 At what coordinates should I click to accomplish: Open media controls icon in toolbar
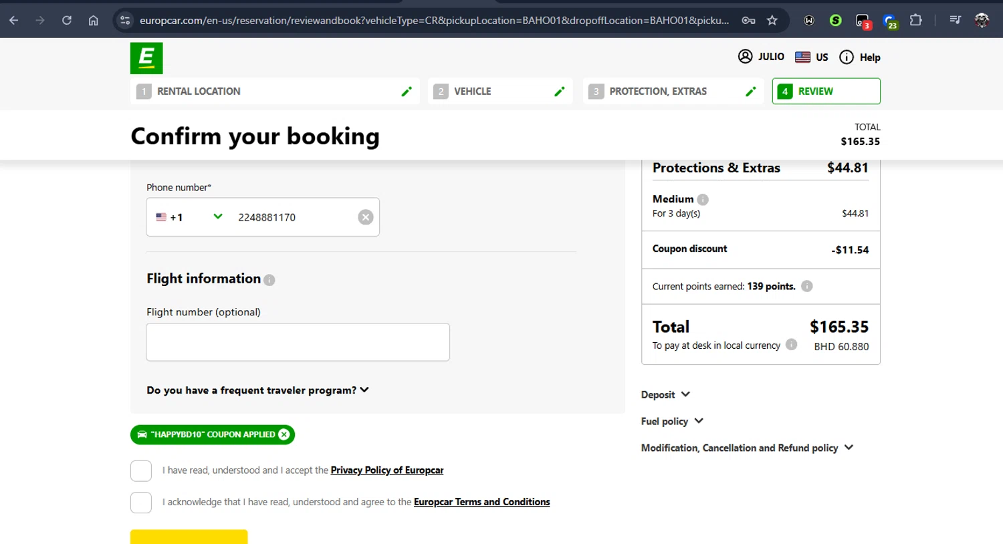pyautogui.click(x=956, y=20)
